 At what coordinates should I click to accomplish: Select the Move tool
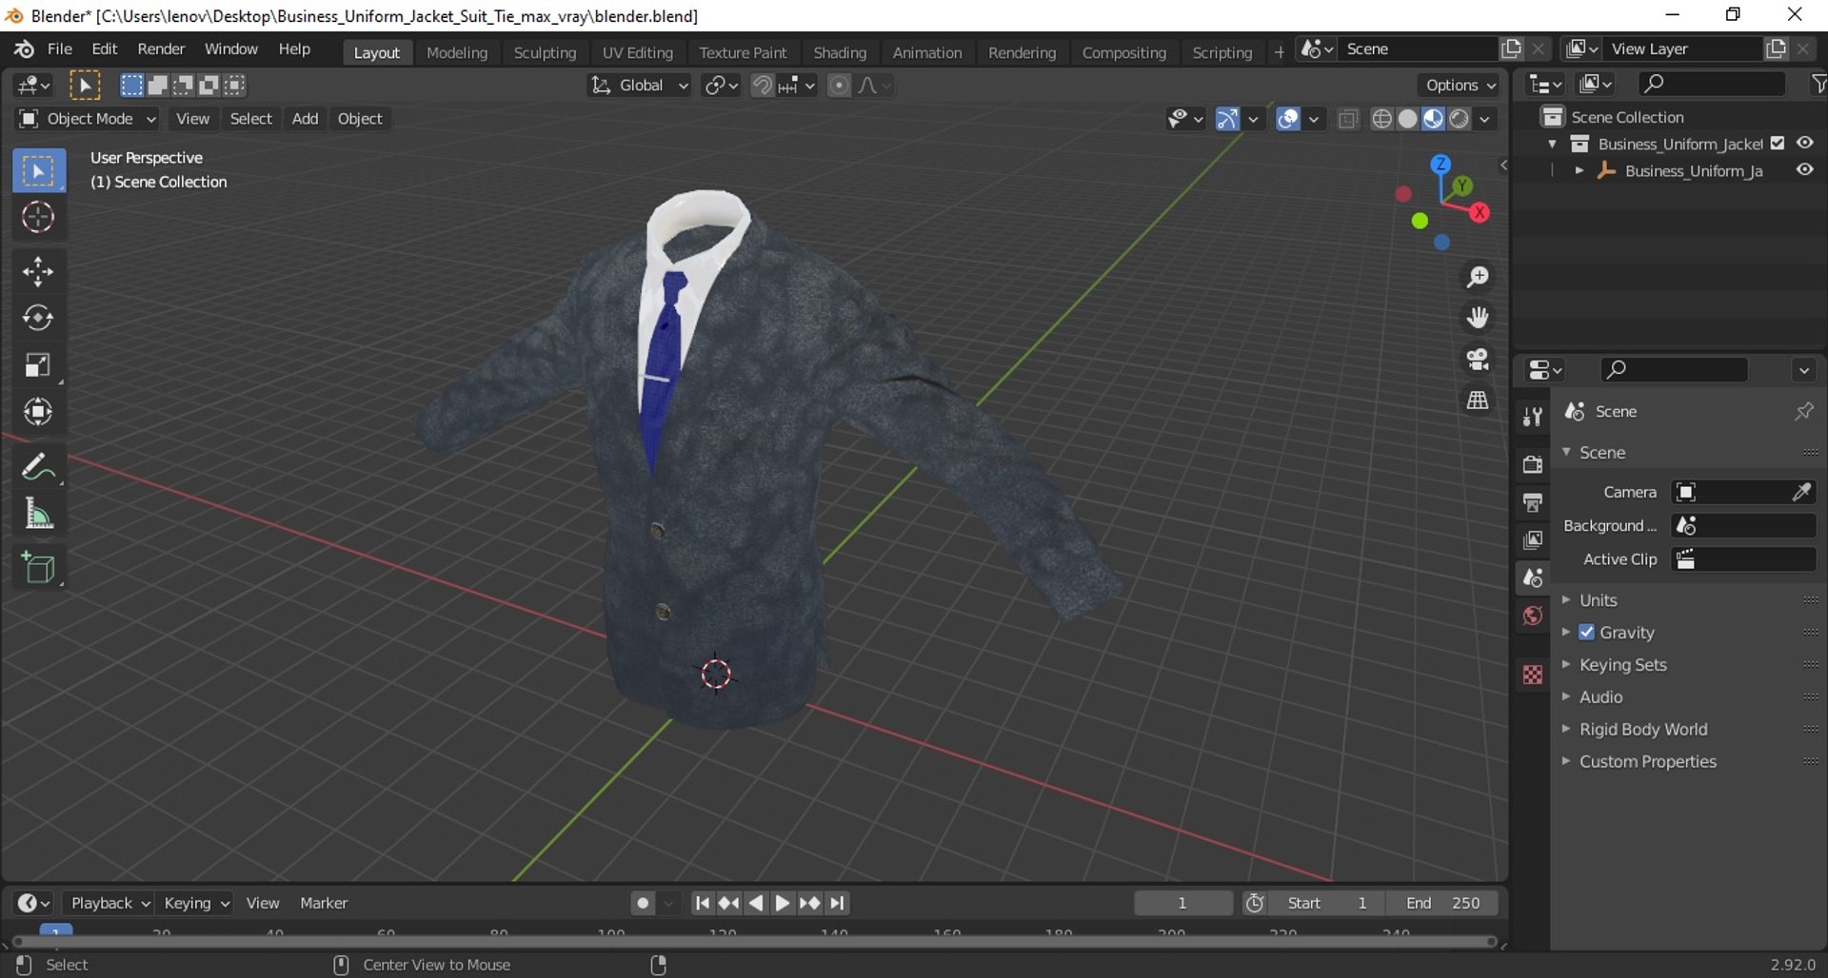click(39, 272)
